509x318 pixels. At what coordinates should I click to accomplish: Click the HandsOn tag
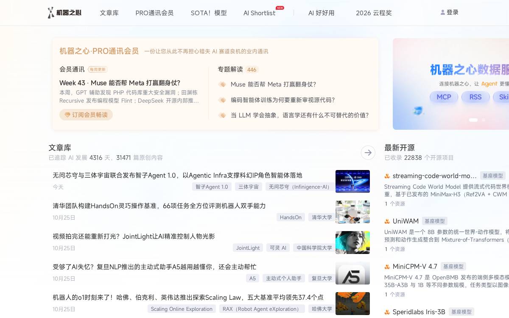click(x=291, y=218)
